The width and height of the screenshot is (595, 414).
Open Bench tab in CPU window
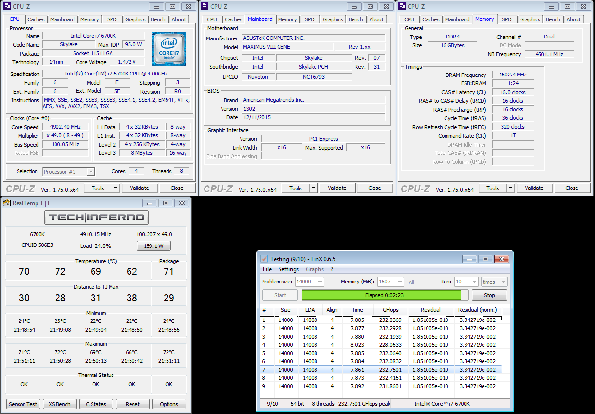[158, 19]
